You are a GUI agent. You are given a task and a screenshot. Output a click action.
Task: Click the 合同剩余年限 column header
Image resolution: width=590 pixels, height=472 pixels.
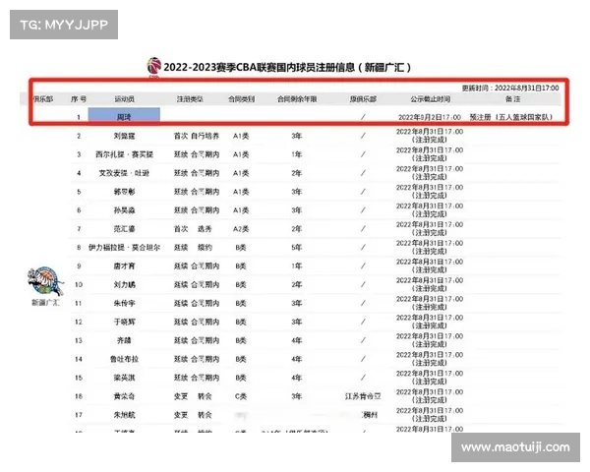pos(297,99)
